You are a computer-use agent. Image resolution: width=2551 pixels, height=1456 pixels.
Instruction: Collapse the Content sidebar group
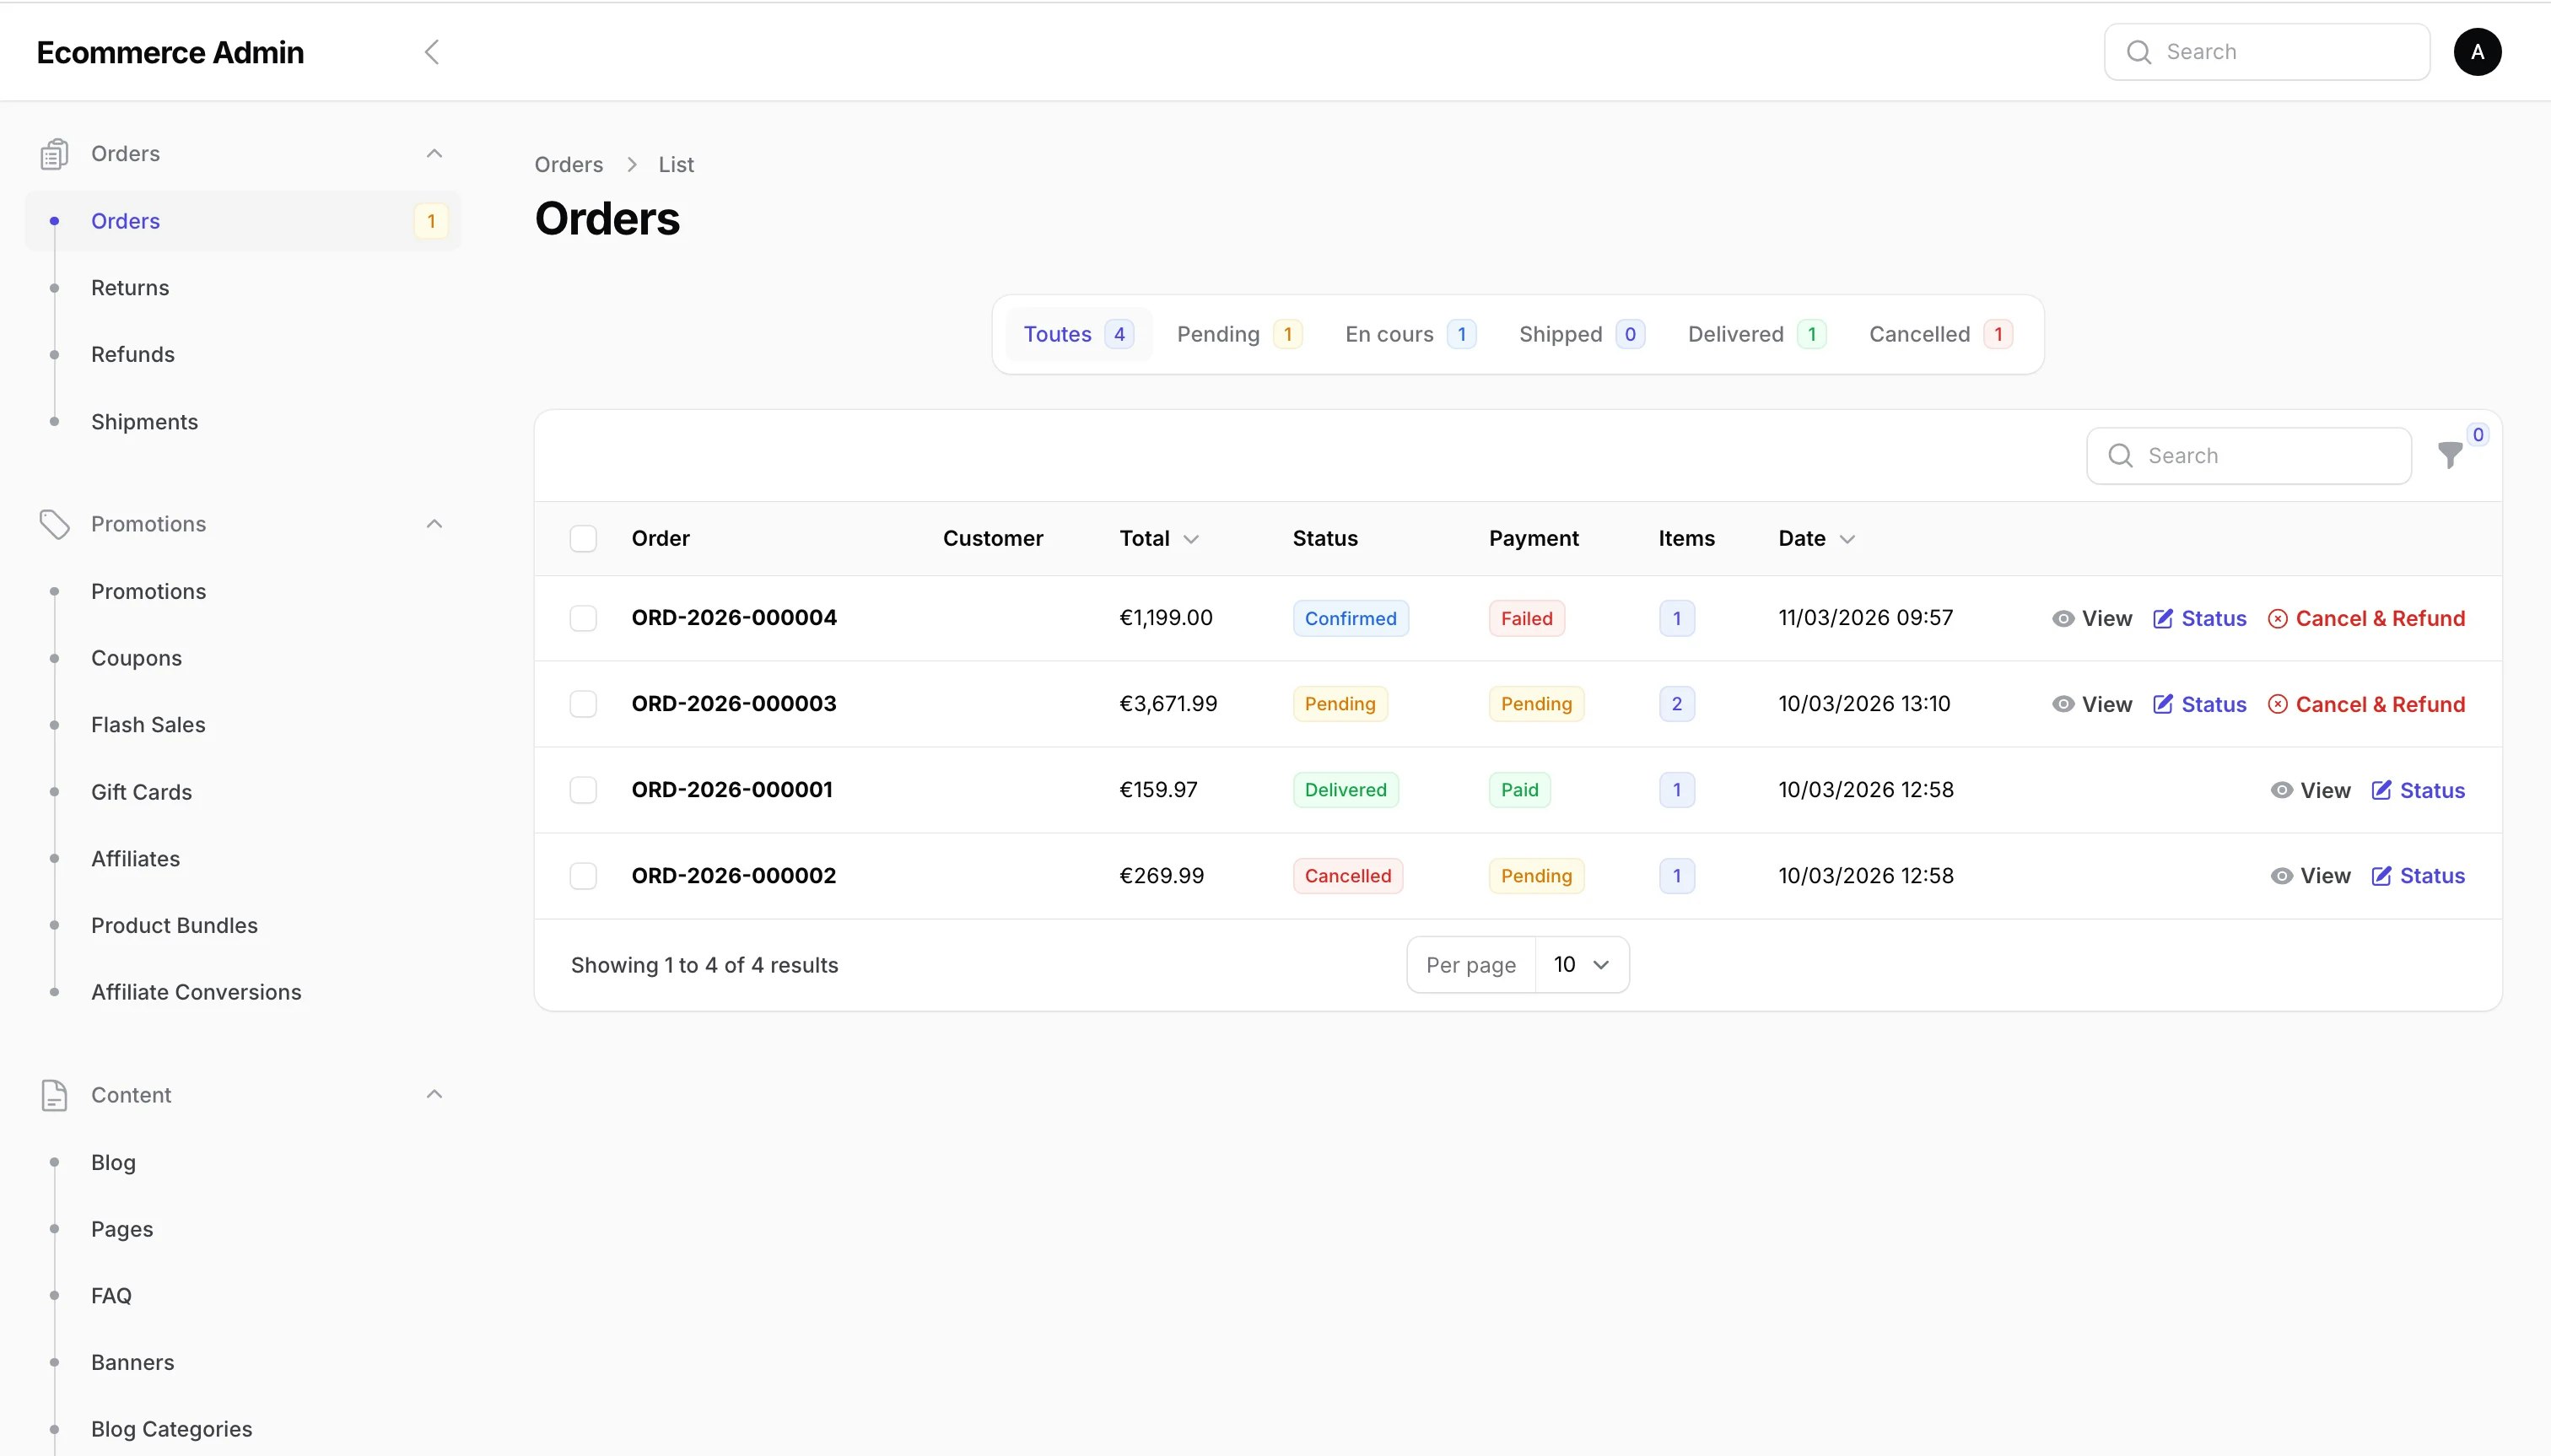(434, 1094)
